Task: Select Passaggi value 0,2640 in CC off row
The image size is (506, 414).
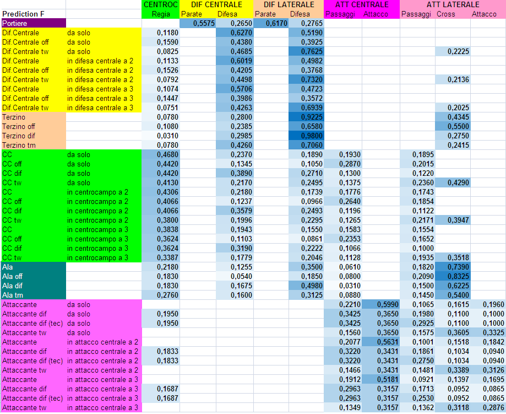Action: tap(342, 201)
